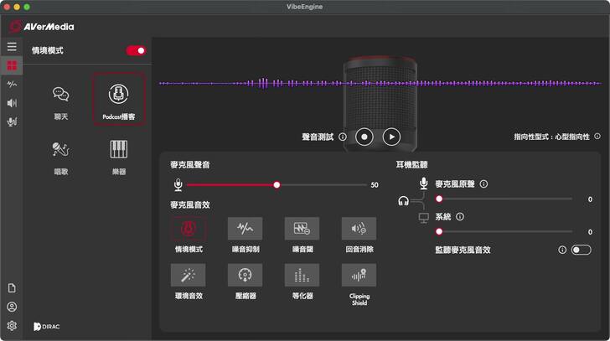Start recording the 聲音測試 sound test
Image resolution: width=610 pixels, height=341 pixels.
(364, 136)
